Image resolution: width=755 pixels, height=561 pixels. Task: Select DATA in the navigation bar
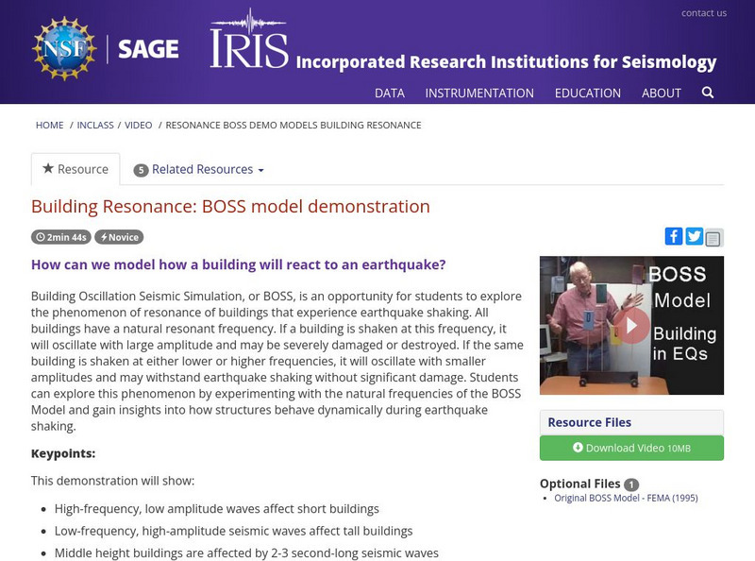pos(390,93)
